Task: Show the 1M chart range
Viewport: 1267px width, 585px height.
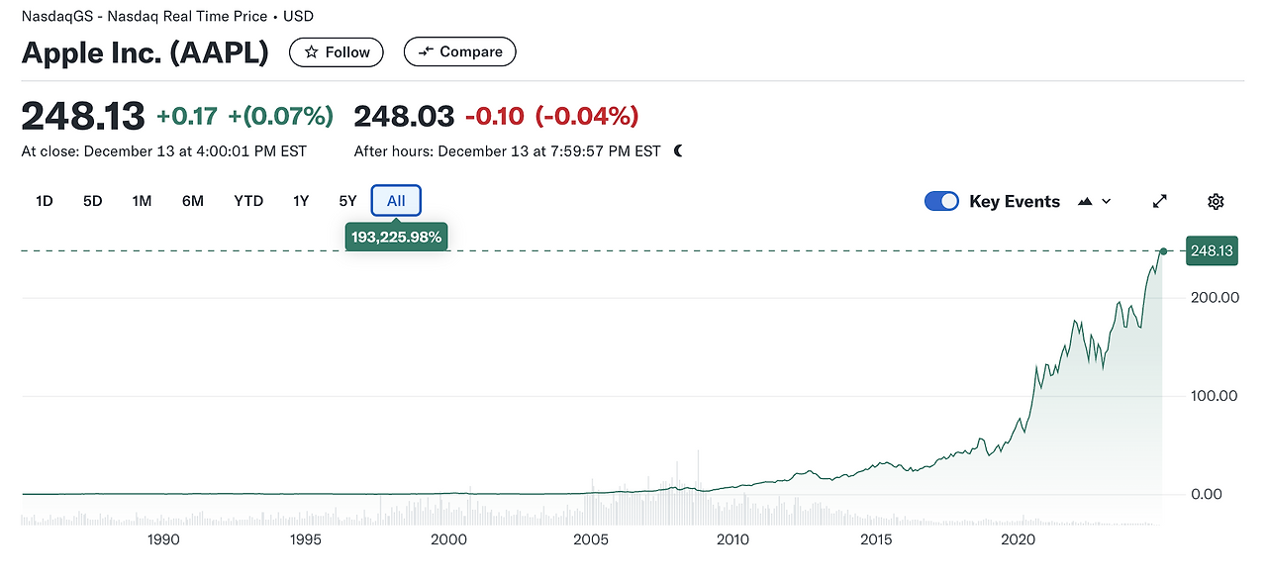Action: (x=142, y=201)
